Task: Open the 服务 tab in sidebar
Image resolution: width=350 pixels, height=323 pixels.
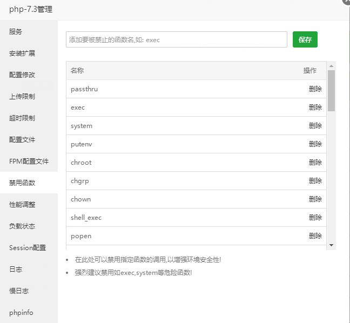Action: [16, 32]
